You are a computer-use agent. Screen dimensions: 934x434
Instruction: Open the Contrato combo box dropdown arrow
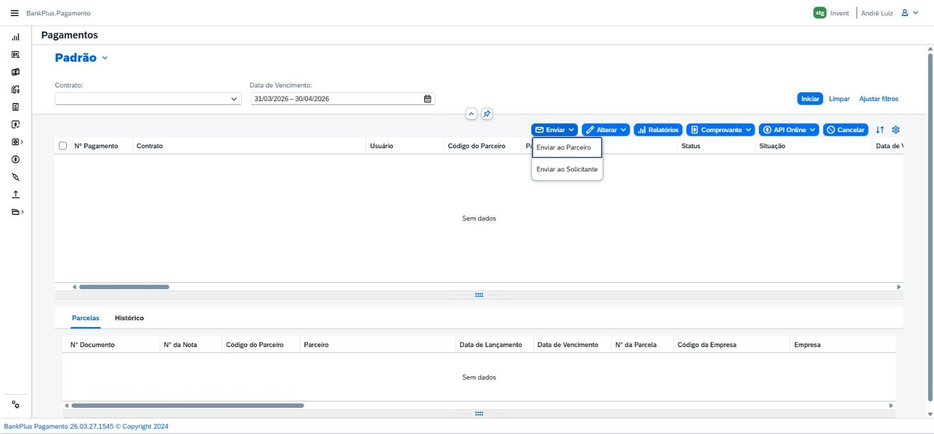pos(234,99)
